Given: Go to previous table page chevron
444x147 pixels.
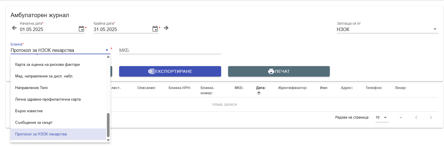Looking at the screenshot, I should 416,117.
